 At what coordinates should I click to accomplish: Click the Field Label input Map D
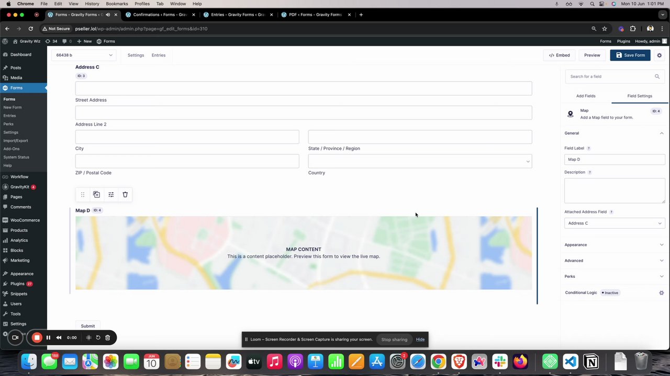(x=615, y=159)
